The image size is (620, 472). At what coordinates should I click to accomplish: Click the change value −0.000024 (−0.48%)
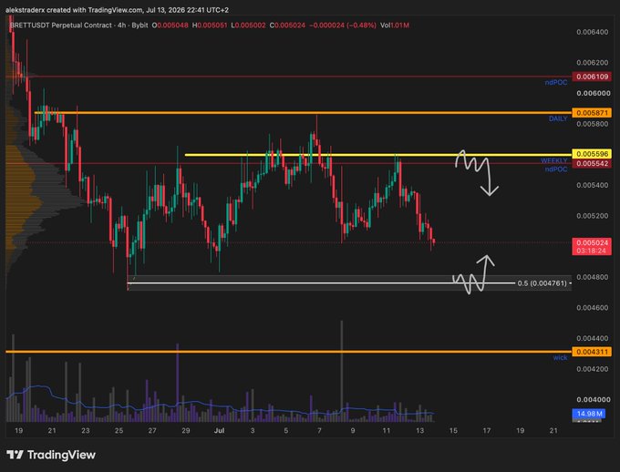343,26
